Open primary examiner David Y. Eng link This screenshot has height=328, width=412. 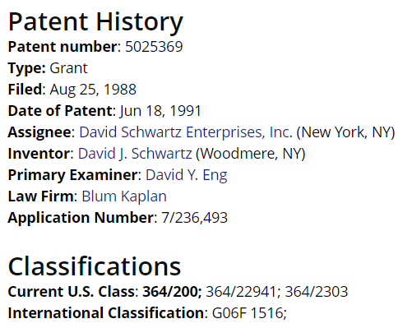[x=187, y=175]
